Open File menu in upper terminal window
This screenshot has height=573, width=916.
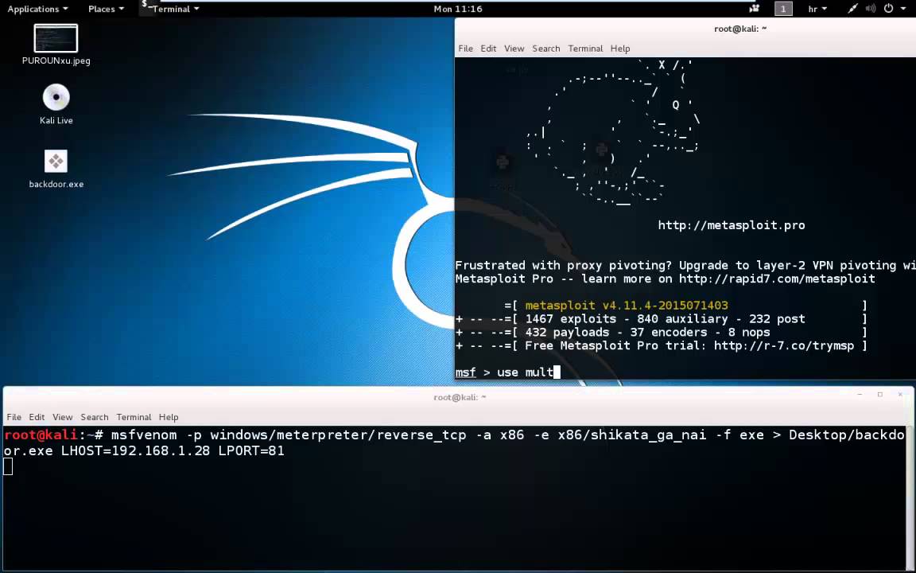point(466,49)
